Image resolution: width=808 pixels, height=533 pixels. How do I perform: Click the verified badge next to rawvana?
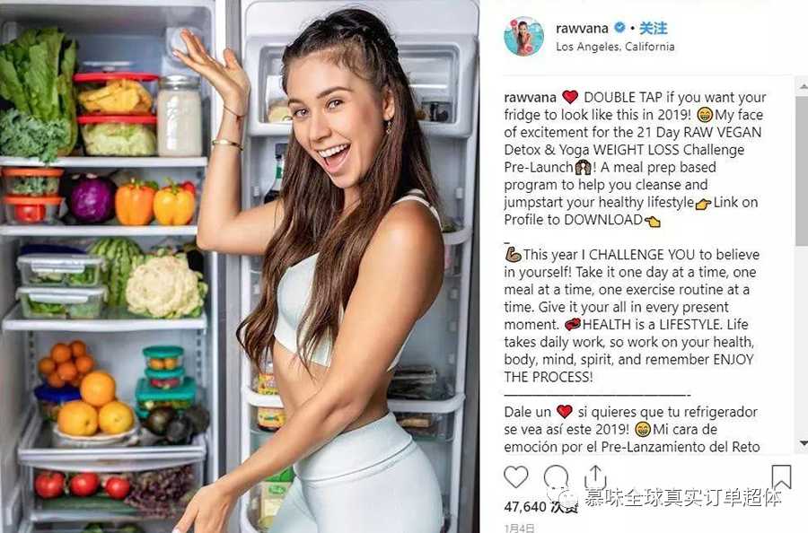619,27
